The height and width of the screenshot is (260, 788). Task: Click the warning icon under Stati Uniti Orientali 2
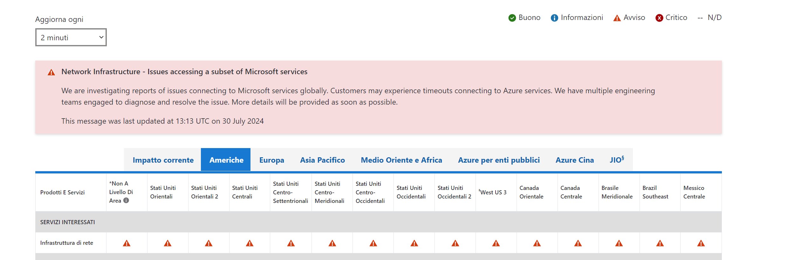coord(209,243)
